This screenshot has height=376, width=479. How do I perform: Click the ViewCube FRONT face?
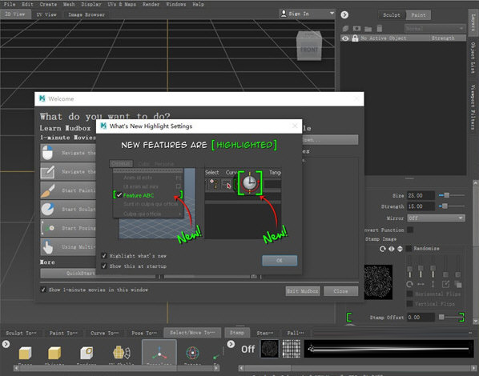tap(309, 50)
